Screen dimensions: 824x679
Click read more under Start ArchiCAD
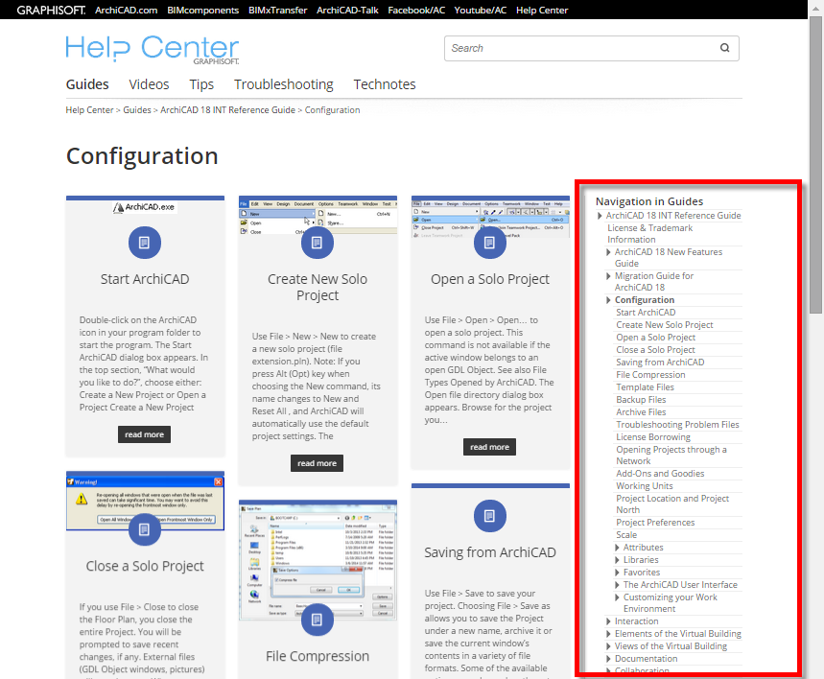click(x=144, y=434)
